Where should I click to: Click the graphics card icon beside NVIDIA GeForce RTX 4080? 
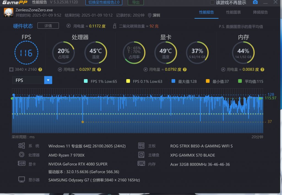21,164
